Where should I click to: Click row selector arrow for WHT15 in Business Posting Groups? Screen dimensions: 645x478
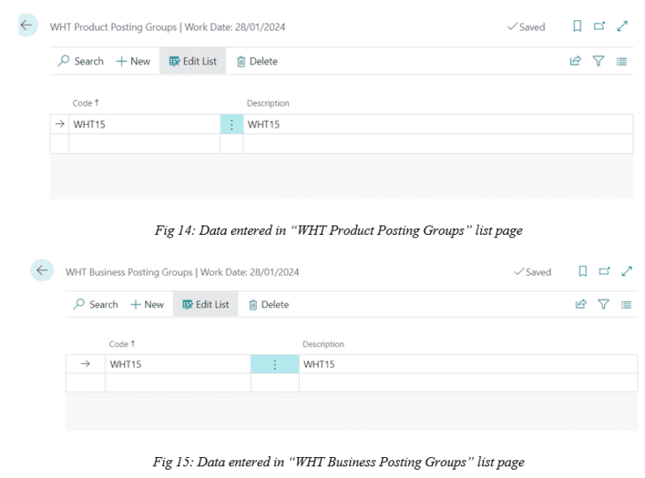coord(85,363)
